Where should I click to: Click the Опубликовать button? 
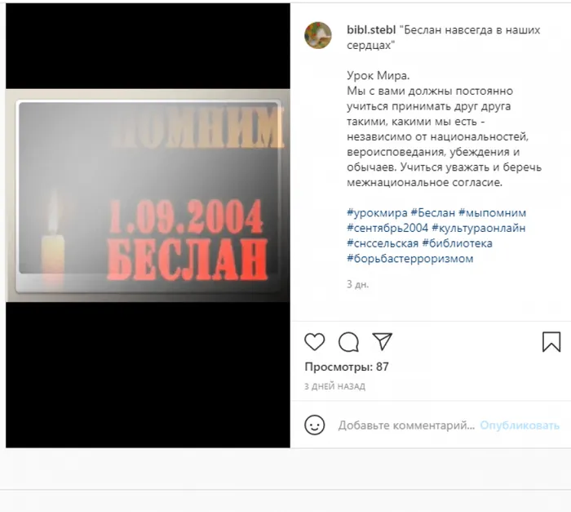[520, 425]
